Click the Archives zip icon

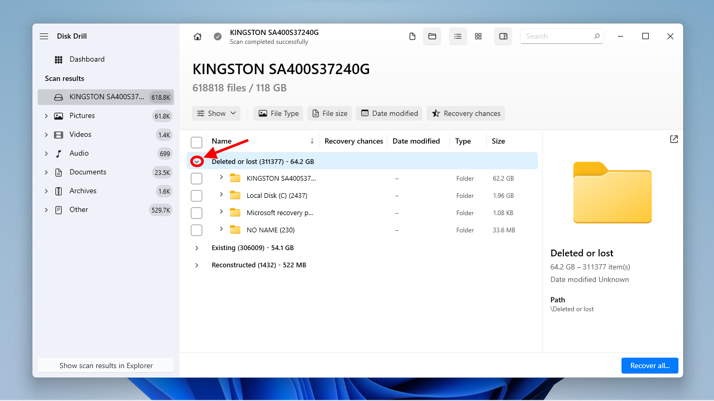59,191
